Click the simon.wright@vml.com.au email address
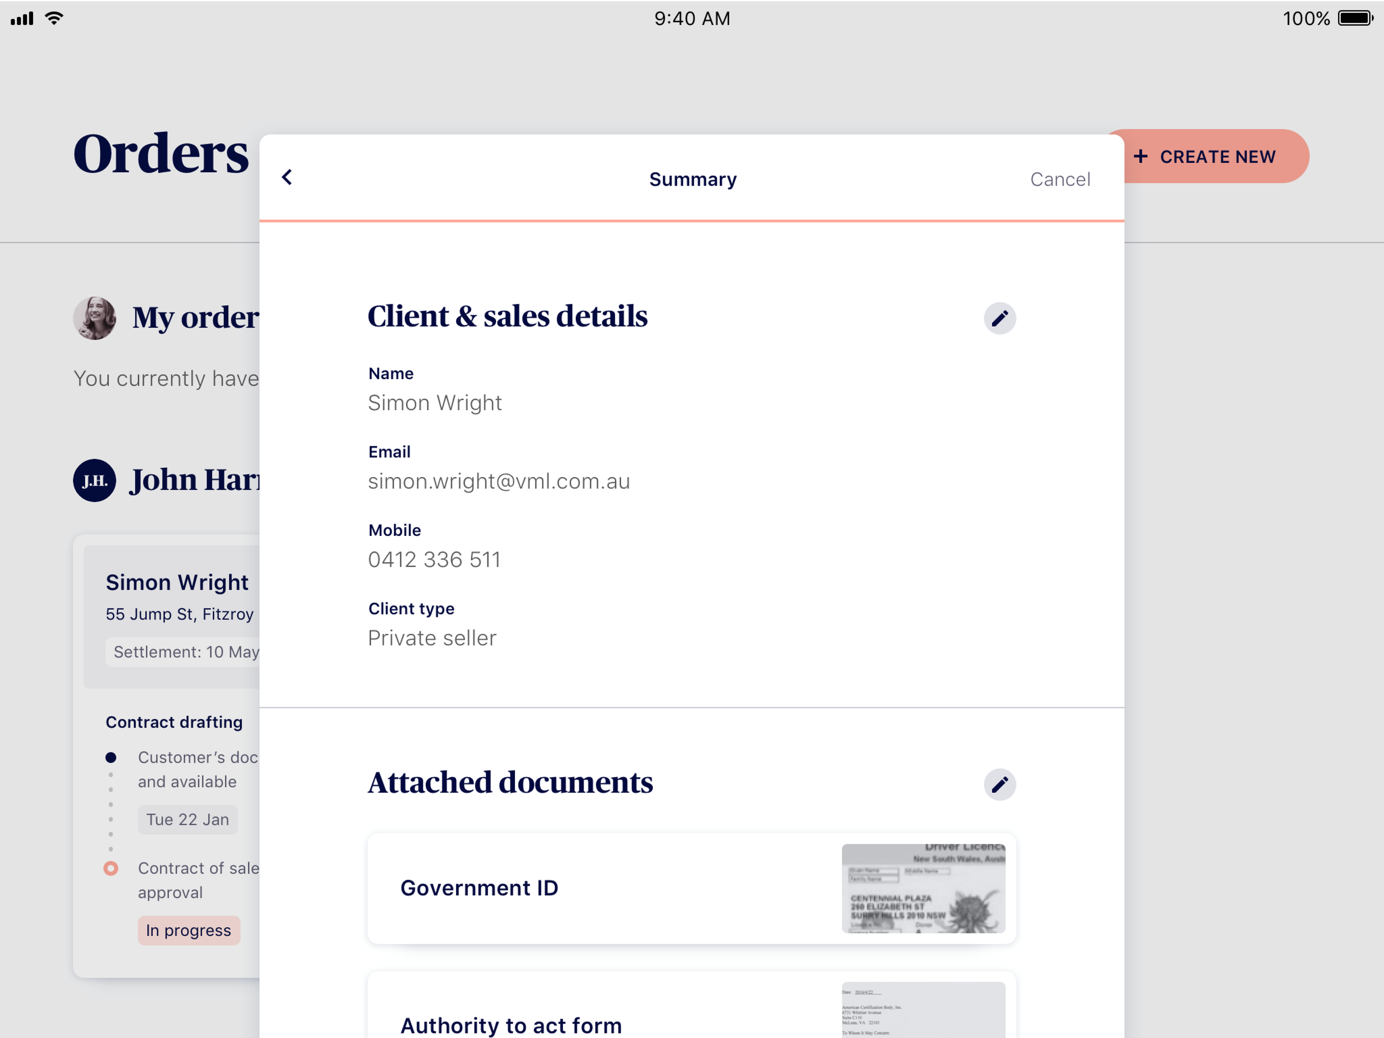The image size is (1384, 1038). coord(499,482)
